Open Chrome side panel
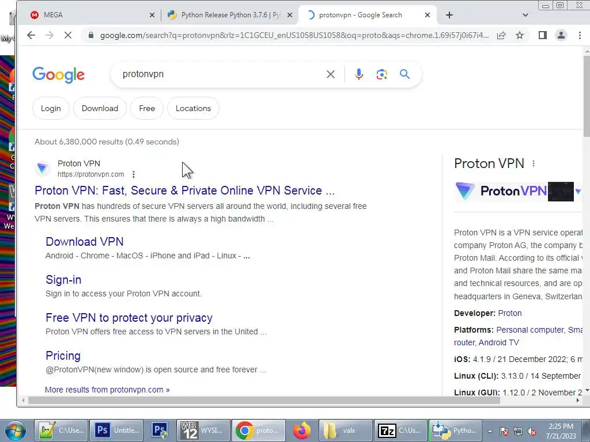Image resolution: width=590 pixels, height=442 pixels. coord(542,35)
